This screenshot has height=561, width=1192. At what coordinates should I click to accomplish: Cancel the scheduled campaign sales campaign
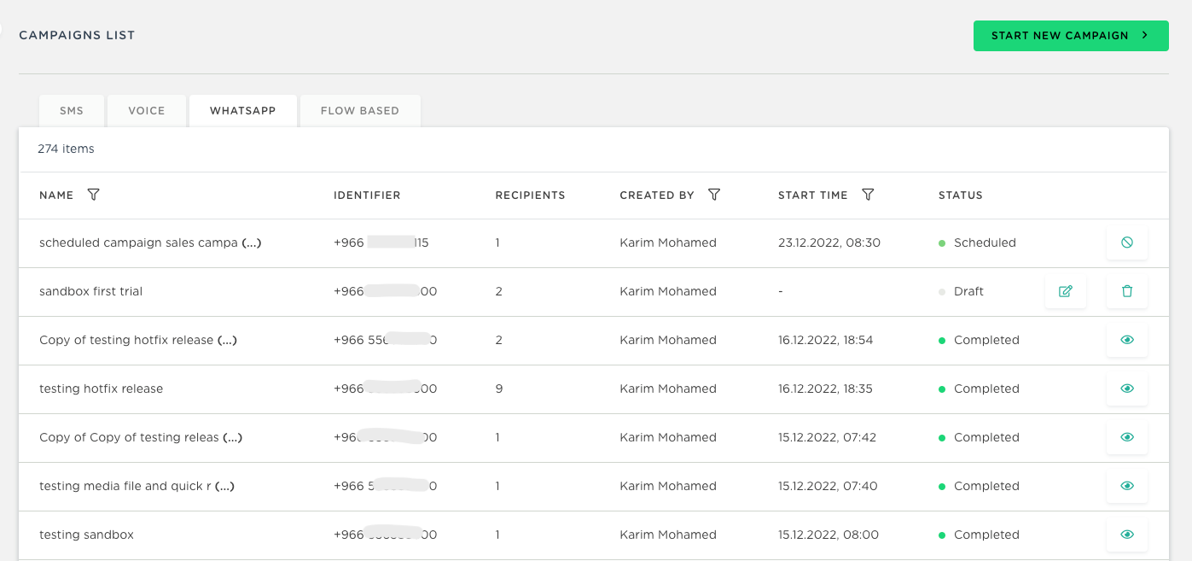pyautogui.click(x=1127, y=243)
